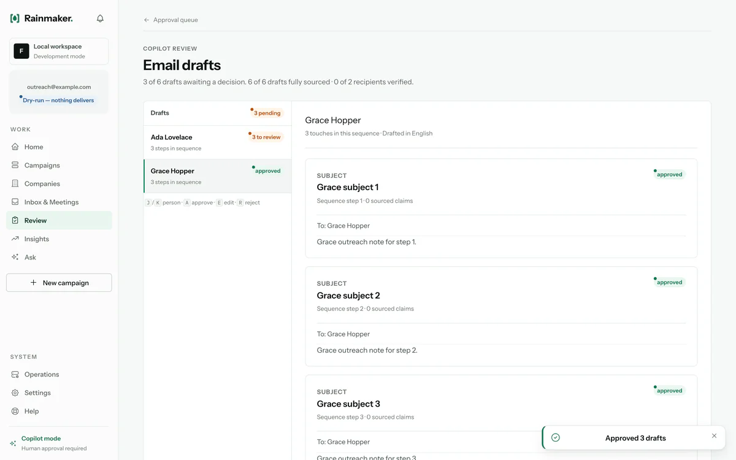The image size is (736, 460).
Task: Click the Campaigns stack icon
Action: tap(15, 165)
